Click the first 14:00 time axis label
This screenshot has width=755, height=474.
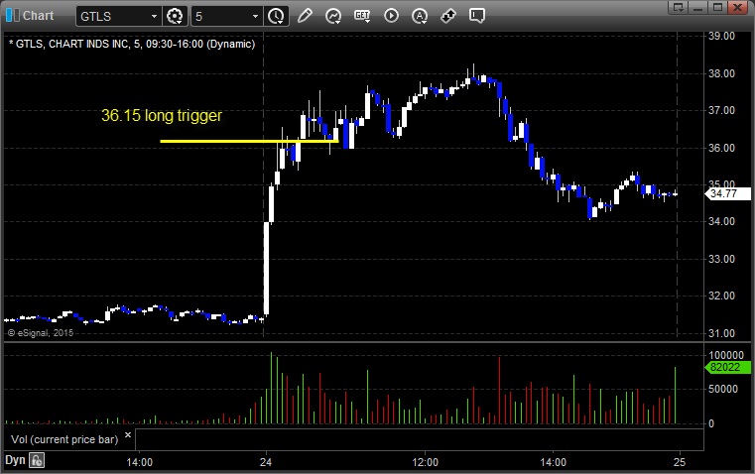pyautogui.click(x=139, y=462)
